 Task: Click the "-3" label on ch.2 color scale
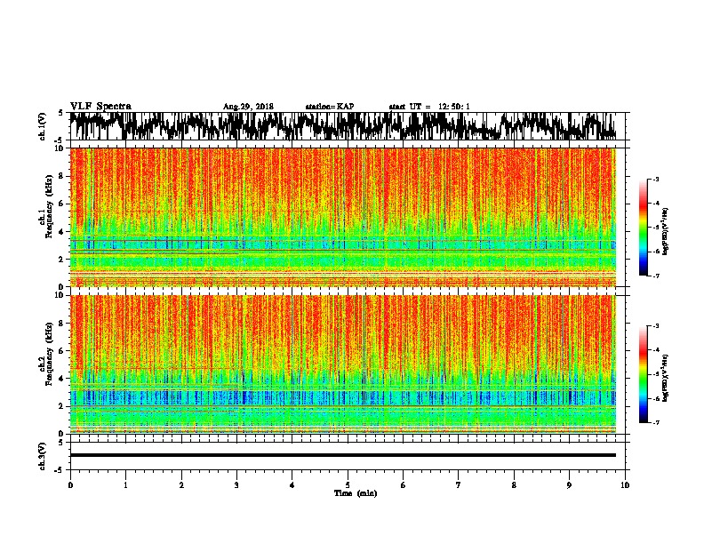(x=655, y=326)
